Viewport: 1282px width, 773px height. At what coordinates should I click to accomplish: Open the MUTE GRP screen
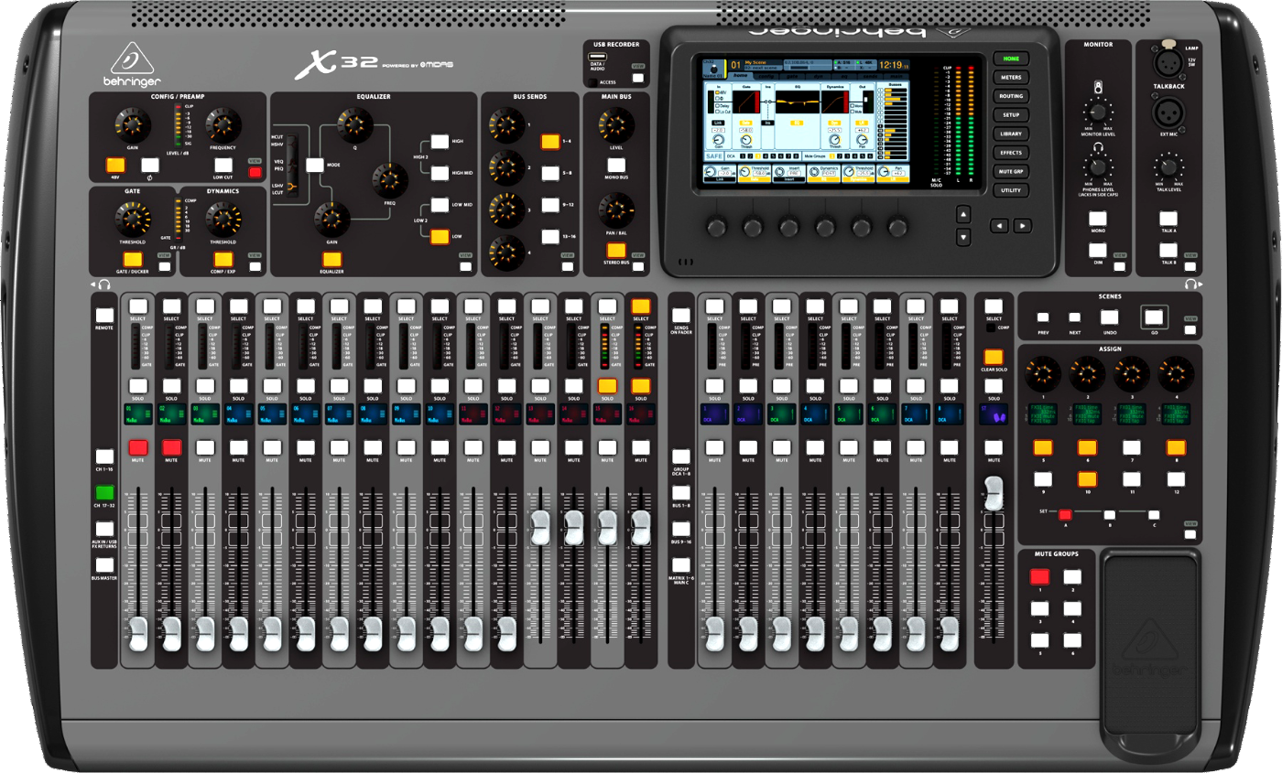(1012, 171)
